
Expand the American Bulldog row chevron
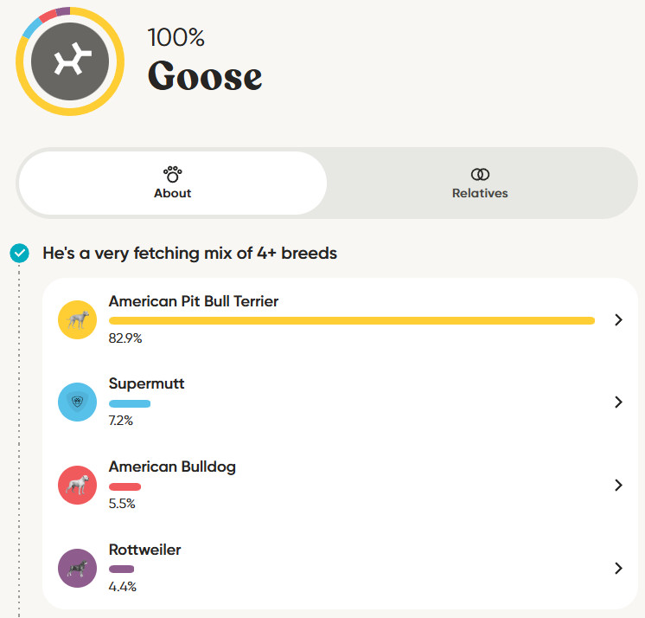(618, 485)
